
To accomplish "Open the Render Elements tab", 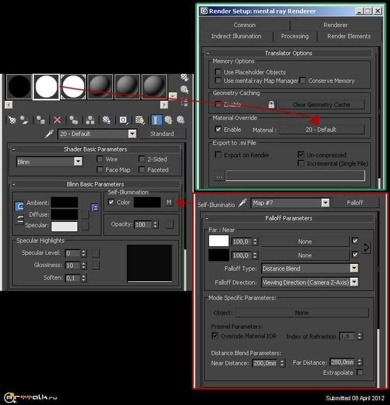I will pyautogui.click(x=349, y=36).
